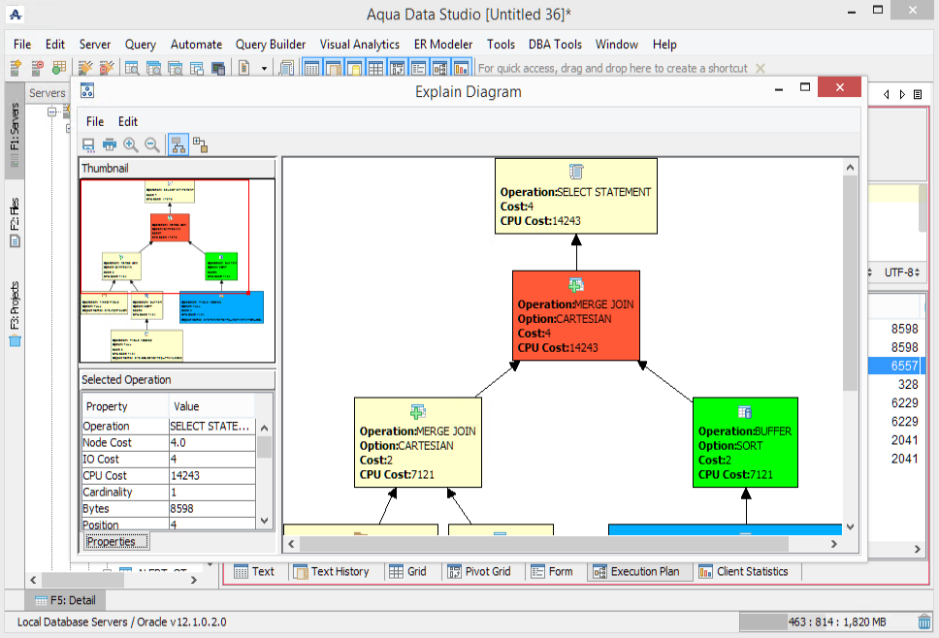Click the document page icon in main toolbar
Image resolution: width=939 pixels, height=638 pixels.
pos(243,68)
